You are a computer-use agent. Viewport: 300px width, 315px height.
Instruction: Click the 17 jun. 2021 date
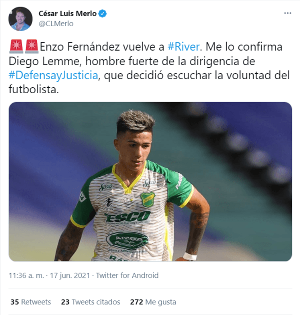click(x=70, y=275)
